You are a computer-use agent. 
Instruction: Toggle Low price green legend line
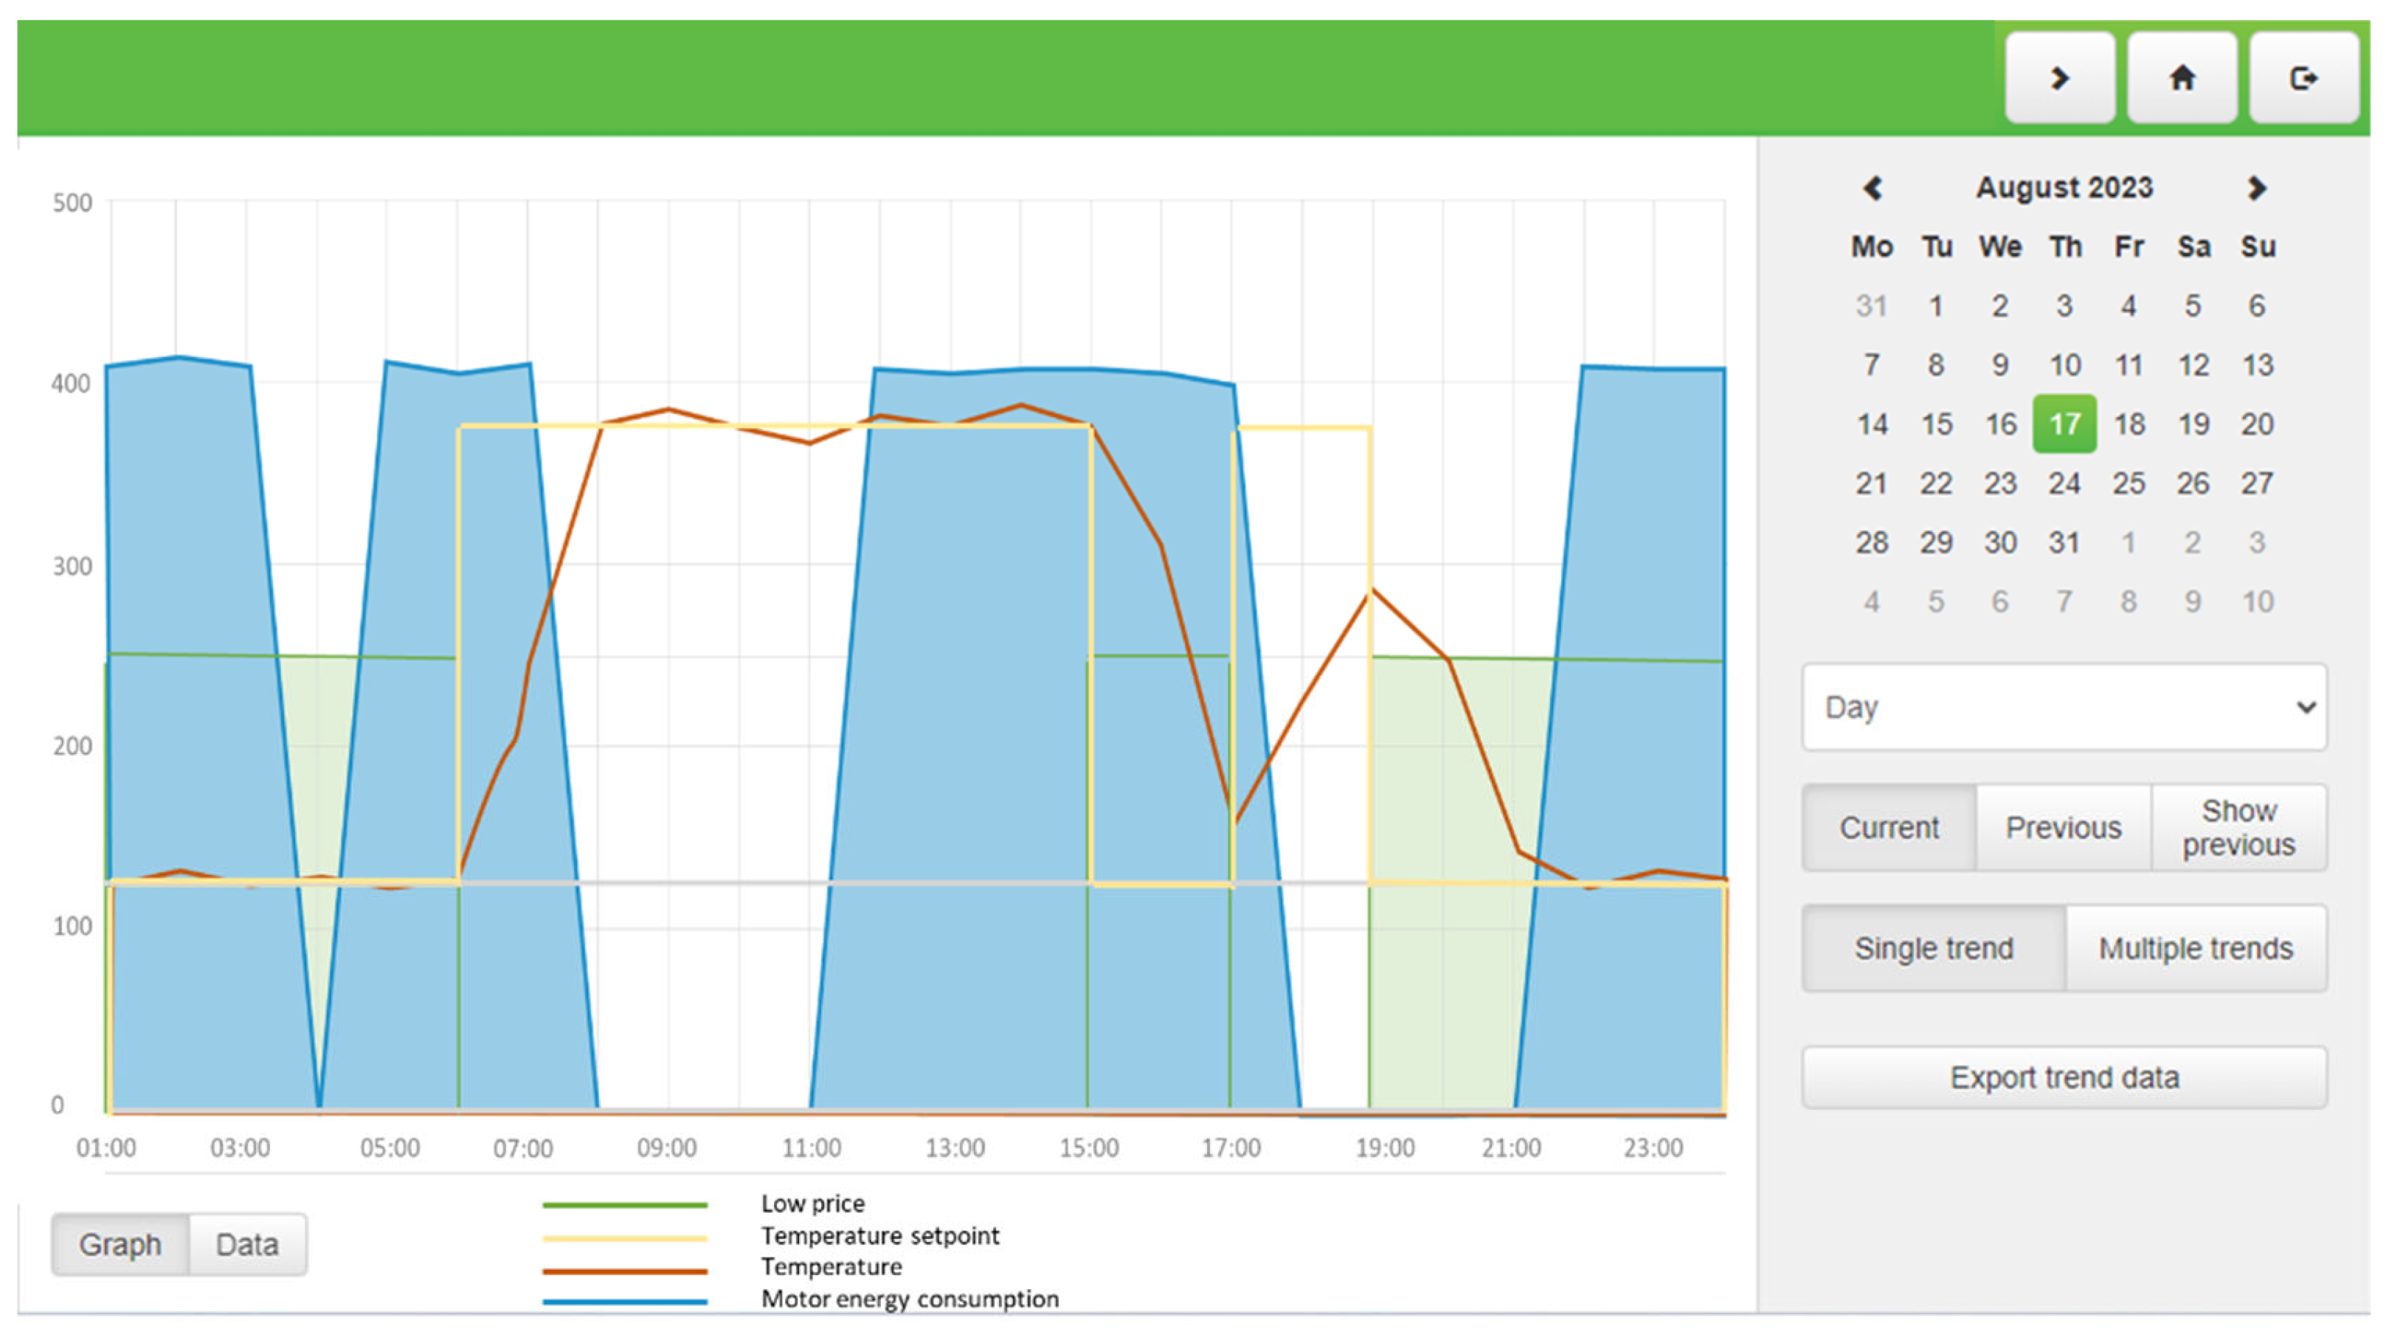(x=624, y=1204)
